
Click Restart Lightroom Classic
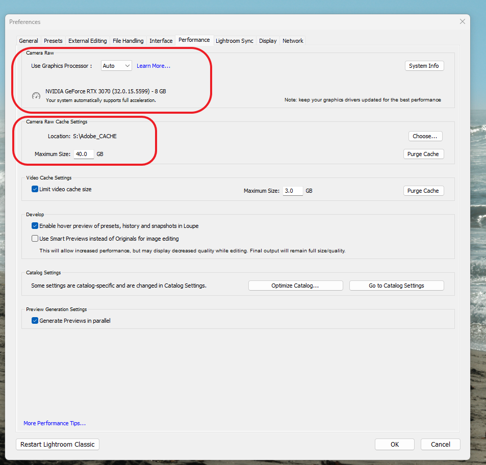click(57, 444)
